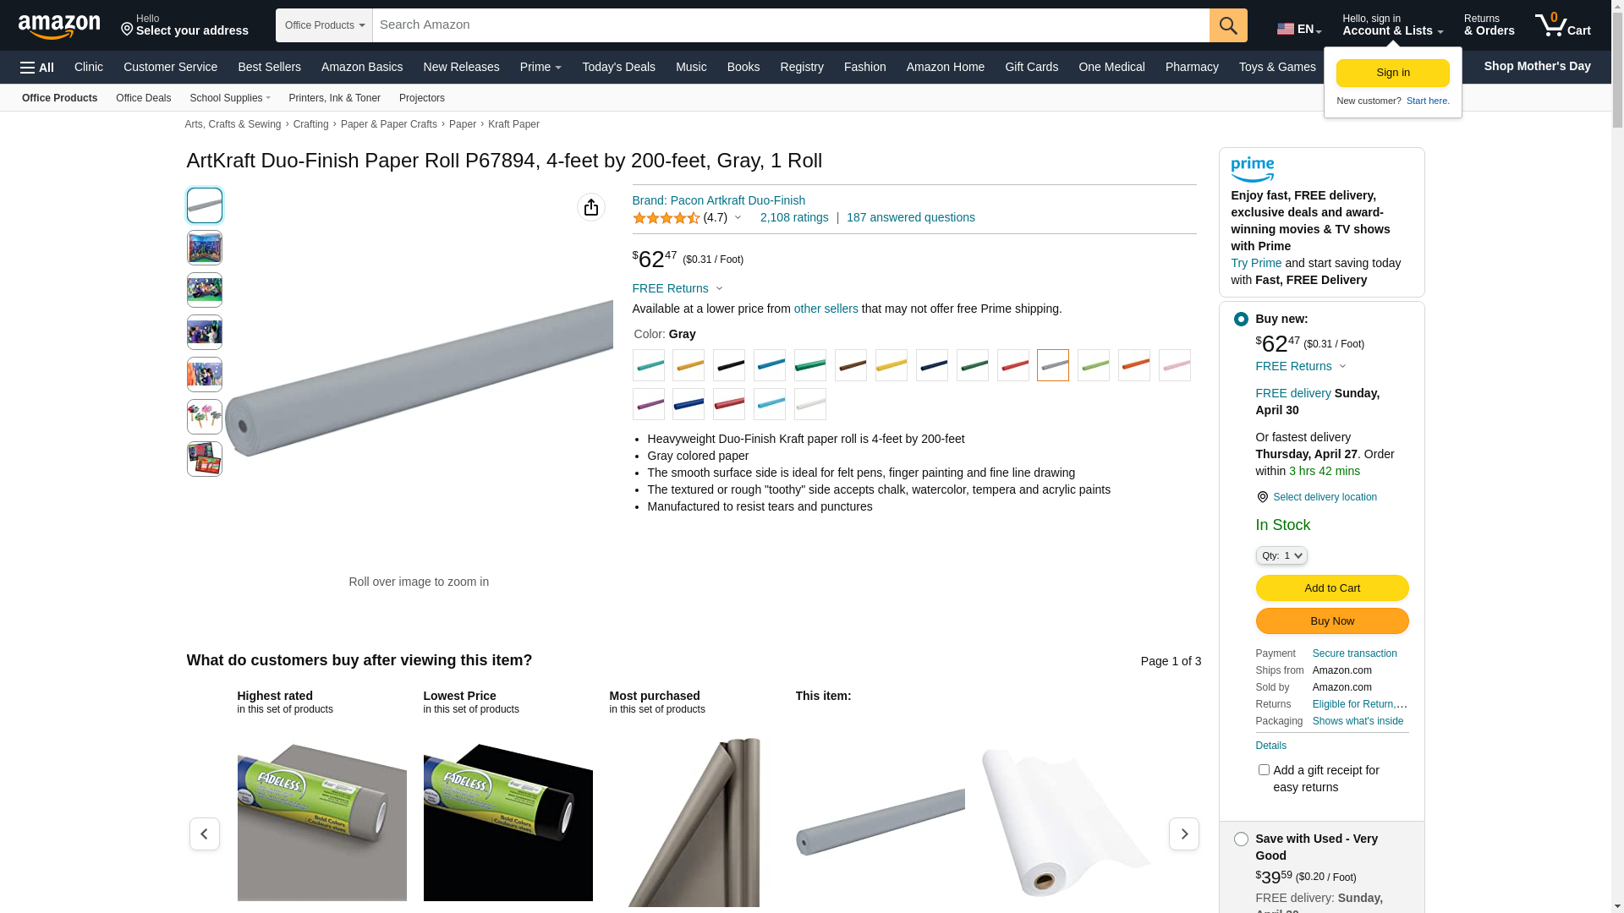Open the shopping cart icon

[1562, 25]
